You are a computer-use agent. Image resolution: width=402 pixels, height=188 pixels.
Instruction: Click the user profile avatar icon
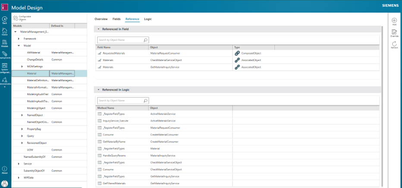(x=5, y=184)
